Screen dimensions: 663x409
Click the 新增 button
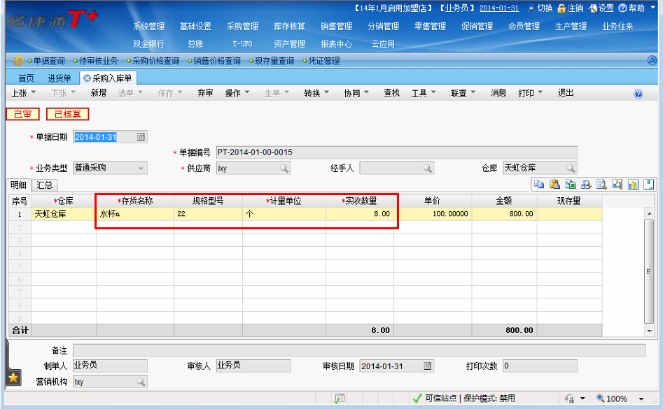click(x=99, y=93)
